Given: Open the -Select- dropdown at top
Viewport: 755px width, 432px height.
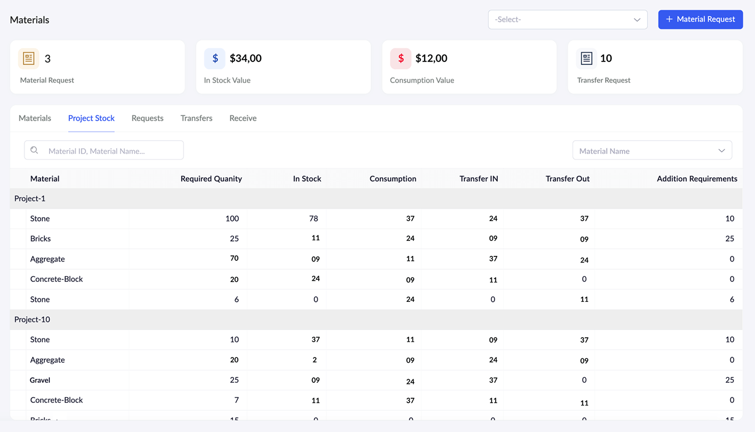Looking at the screenshot, I should point(567,19).
